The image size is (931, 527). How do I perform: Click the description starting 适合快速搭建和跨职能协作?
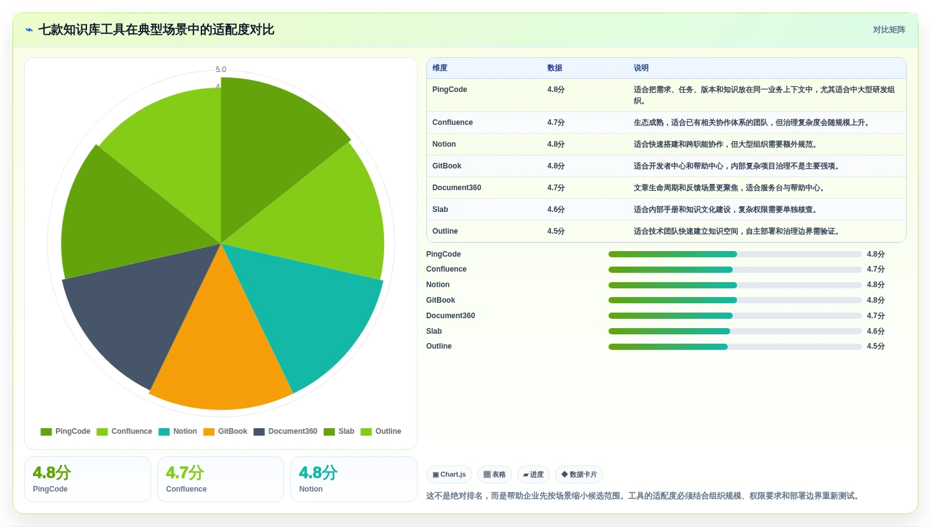click(725, 144)
